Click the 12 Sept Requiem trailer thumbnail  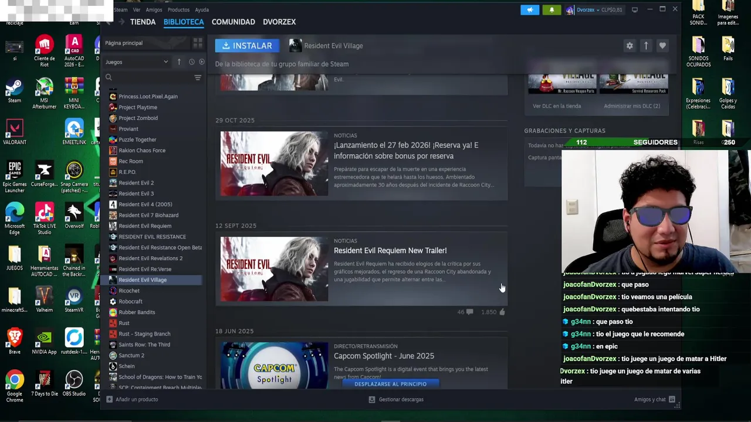pyautogui.click(x=274, y=269)
